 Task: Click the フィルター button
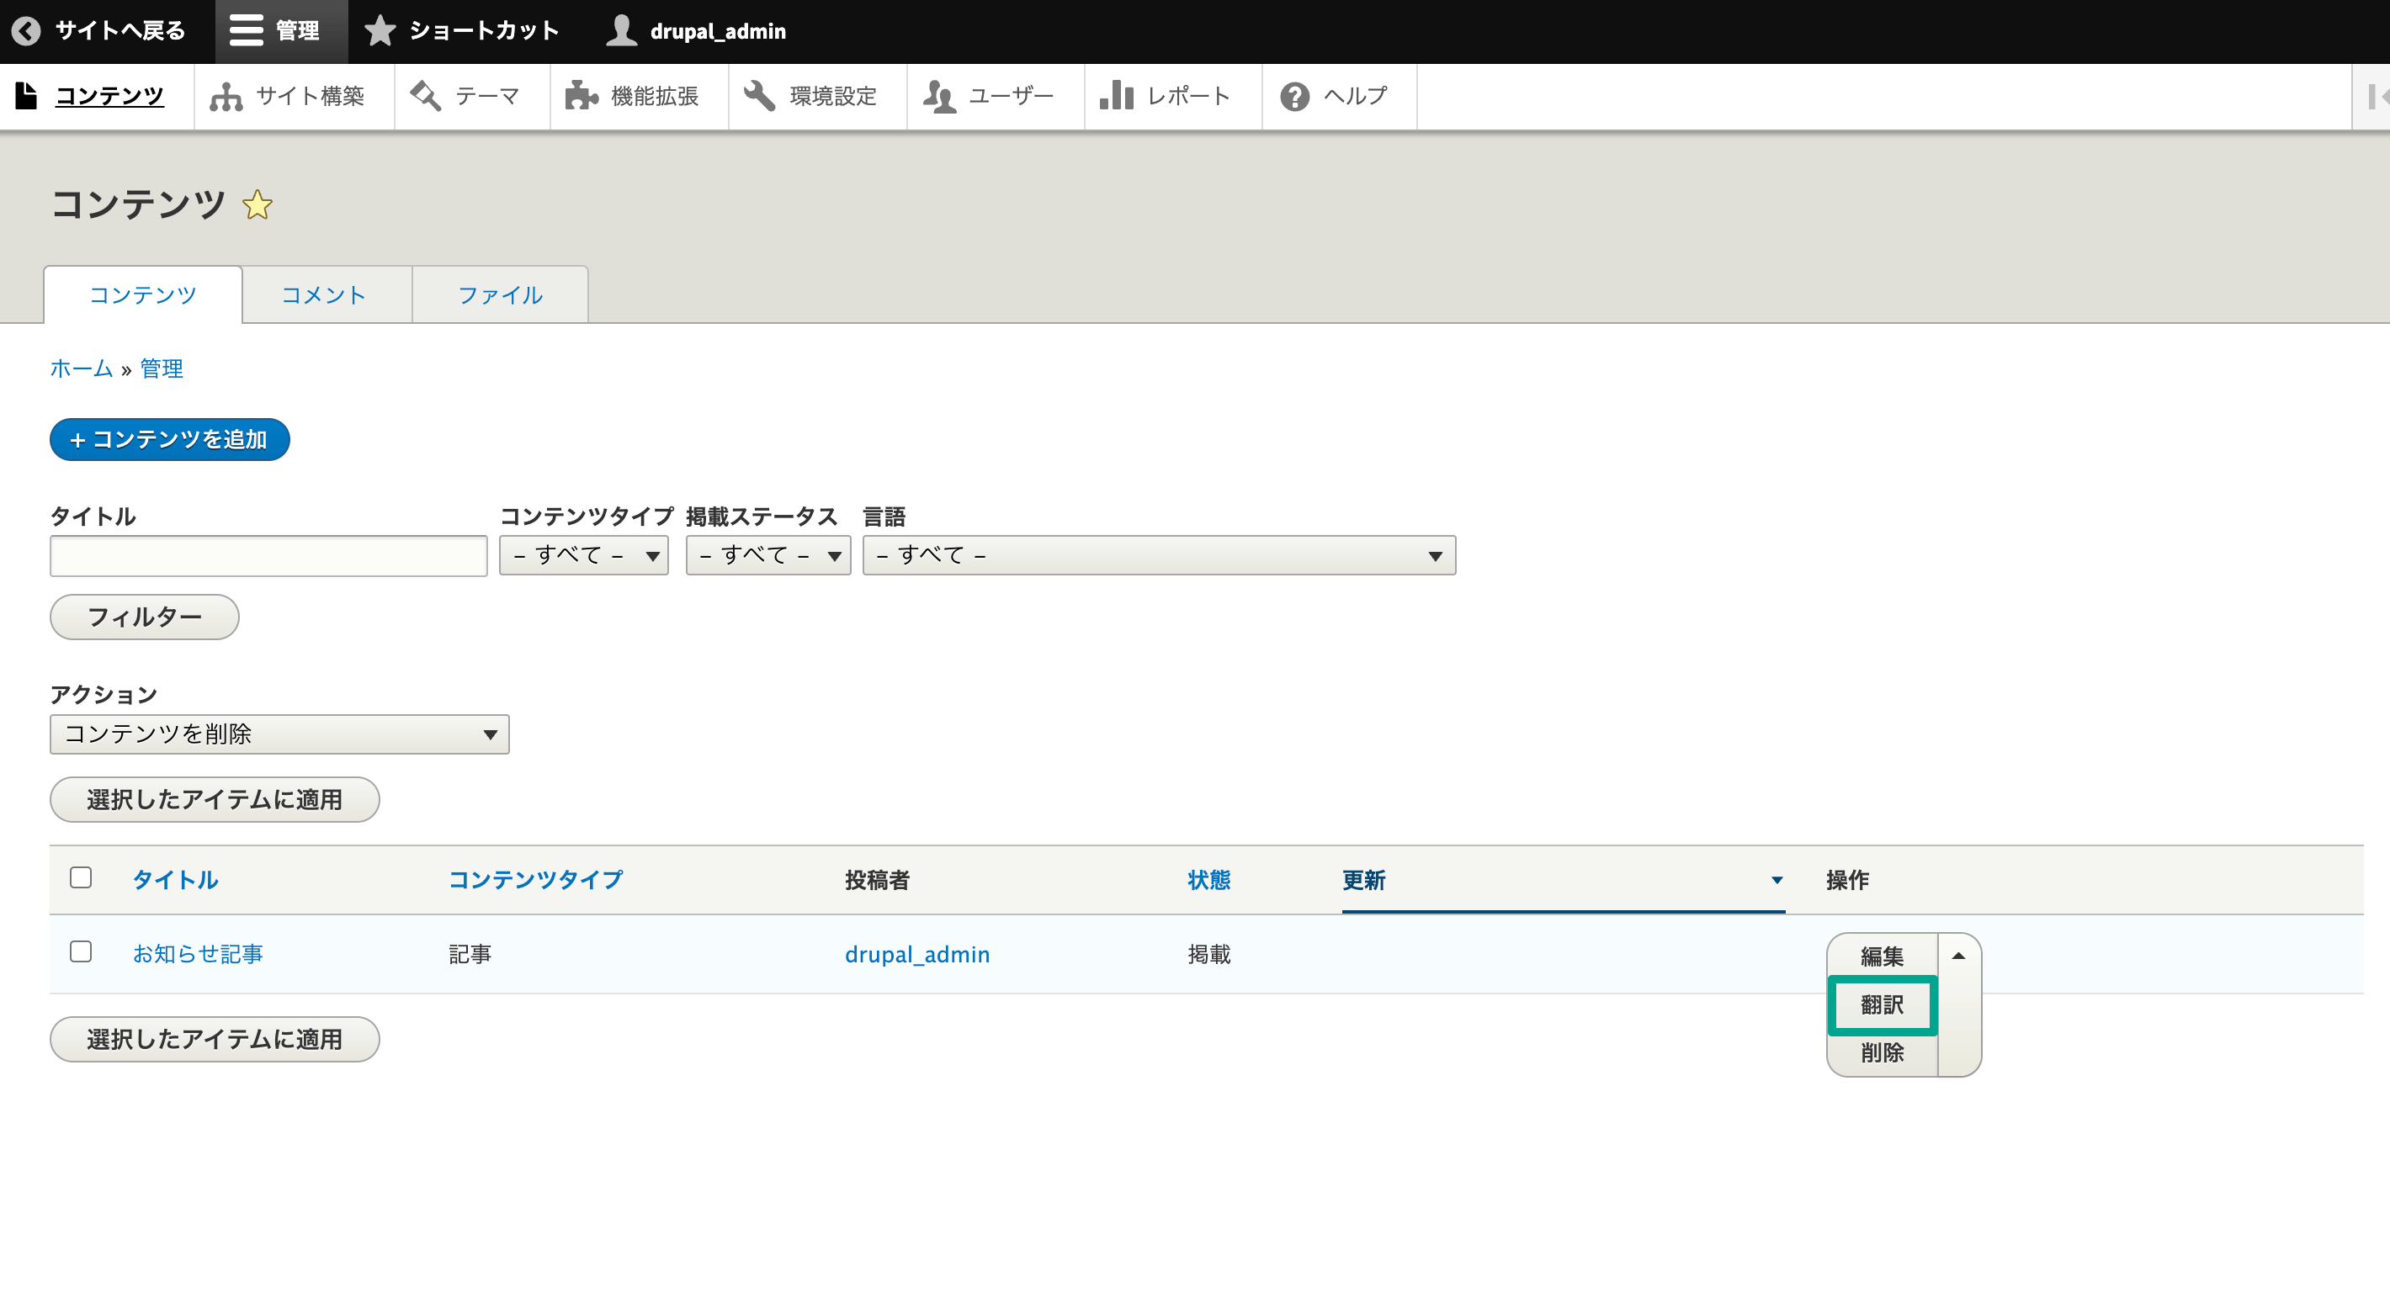point(142,617)
